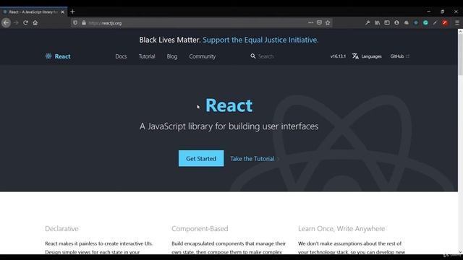Click the green Grammarly extension icon
463x260 pixels.
click(425, 22)
